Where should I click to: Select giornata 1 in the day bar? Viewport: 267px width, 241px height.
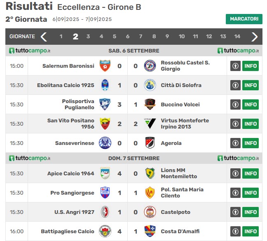coord(61,36)
